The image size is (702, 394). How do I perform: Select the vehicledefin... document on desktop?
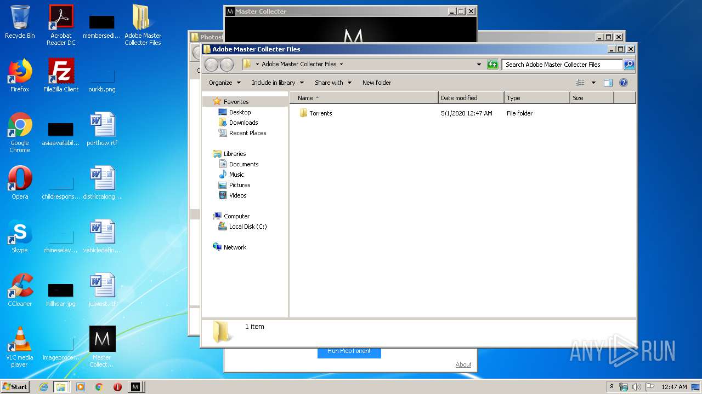click(102, 236)
